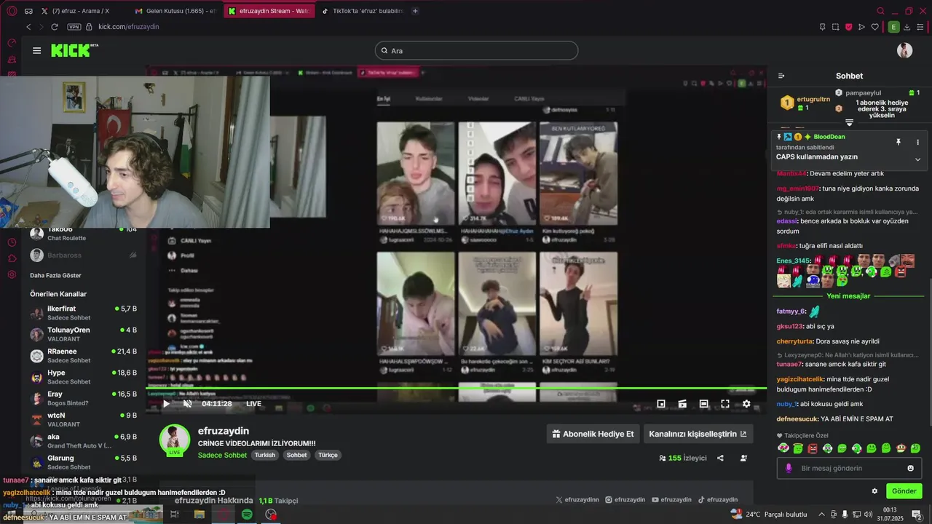Viewport: 932px width, 524px height.
Task: Click Kanalınızı kişiselleştirin button
Action: [x=698, y=434]
